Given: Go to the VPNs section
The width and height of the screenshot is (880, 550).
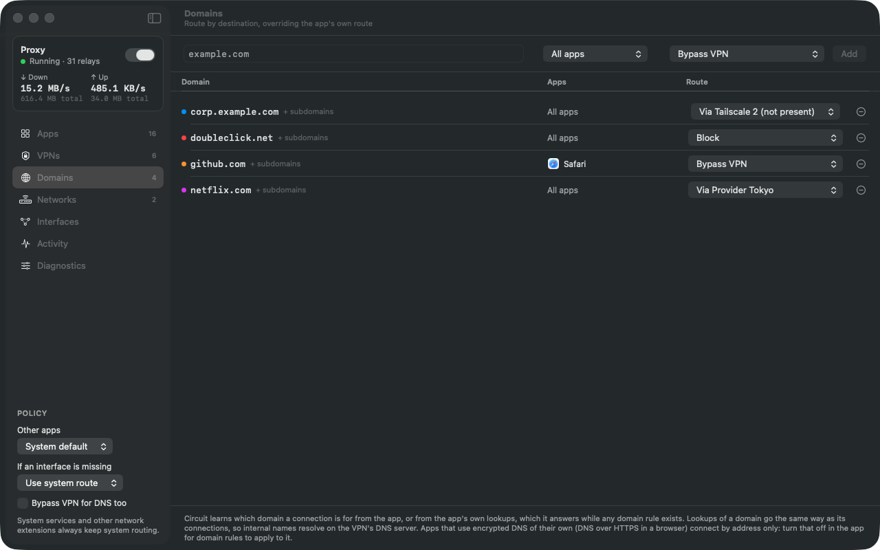Looking at the screenshot, I should click(88, 155).
